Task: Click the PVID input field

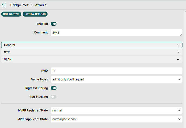Action: [116, 71]
